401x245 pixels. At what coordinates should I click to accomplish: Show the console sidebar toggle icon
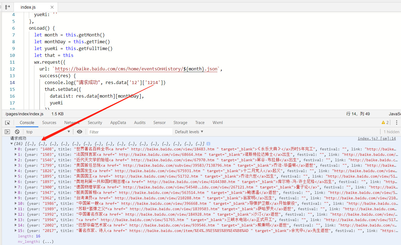pos(7,132)
